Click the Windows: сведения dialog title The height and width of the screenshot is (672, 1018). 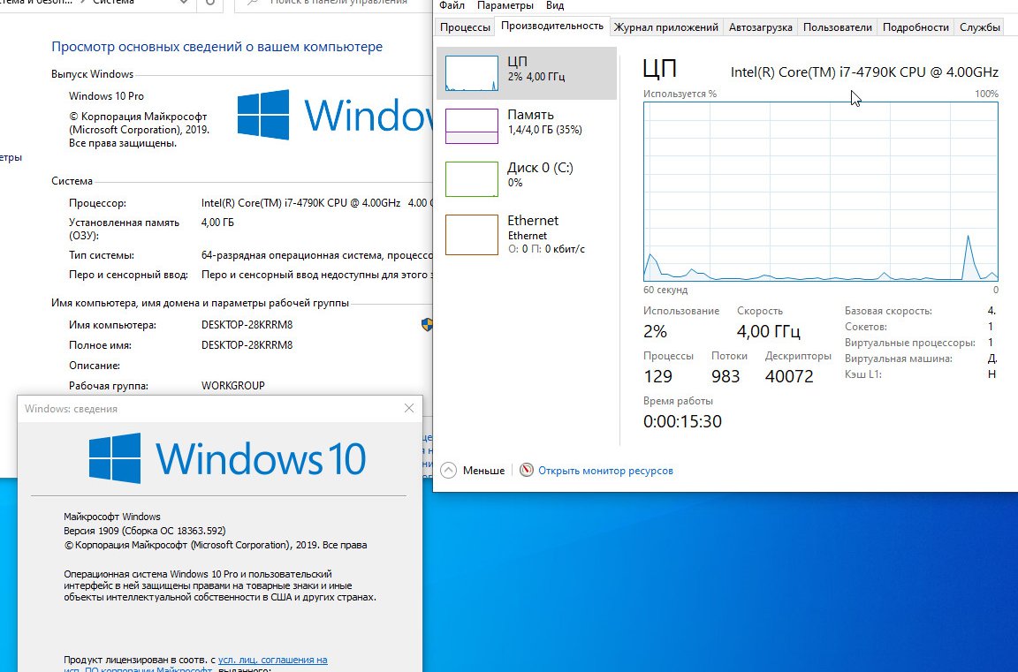tap(71, 409)
